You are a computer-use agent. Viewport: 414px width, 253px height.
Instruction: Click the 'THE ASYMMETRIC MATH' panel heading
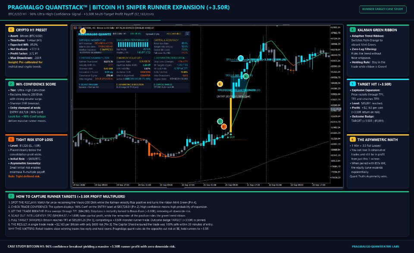click(x=378, y=140)
